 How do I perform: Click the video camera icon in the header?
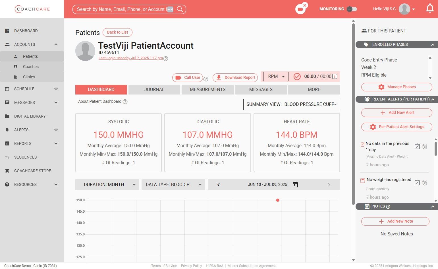(300, 9)
